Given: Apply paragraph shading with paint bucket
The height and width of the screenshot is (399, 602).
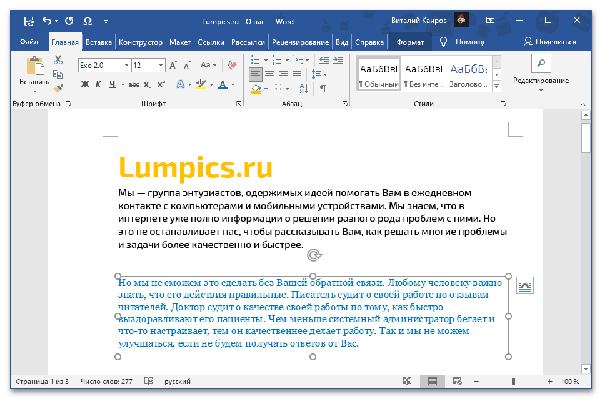Looking at the screenshot, I should [x=256, y=89].
